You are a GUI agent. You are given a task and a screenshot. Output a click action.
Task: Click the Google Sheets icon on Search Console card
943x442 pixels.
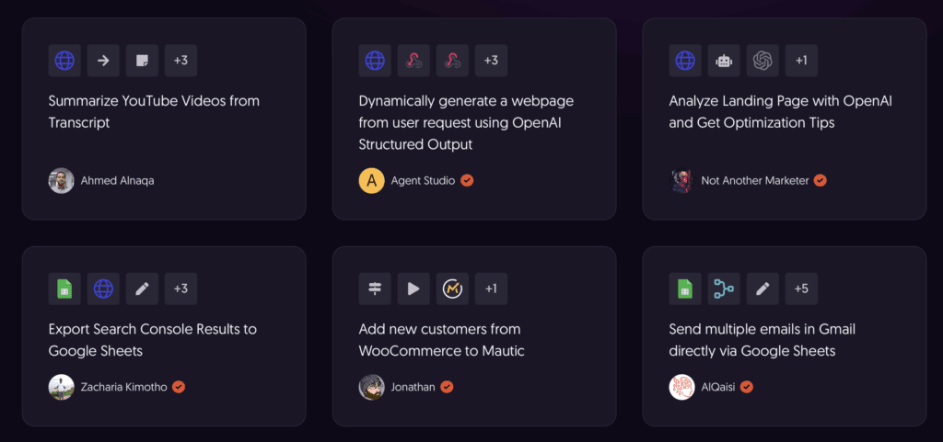tap(64, 289)
